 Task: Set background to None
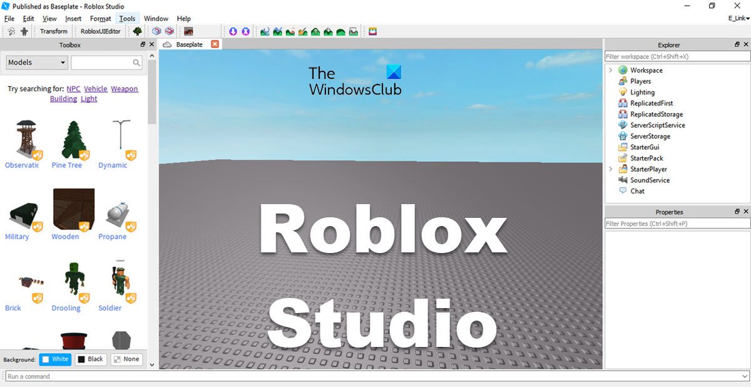127,359
